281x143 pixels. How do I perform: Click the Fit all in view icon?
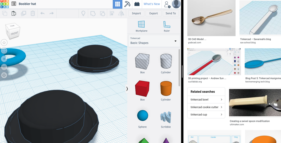[x=4, y=51]
